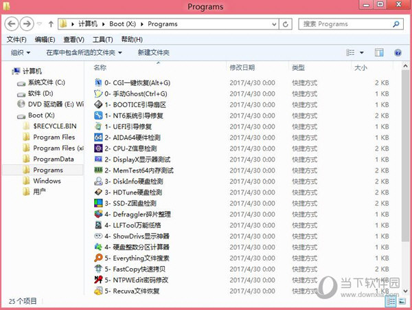Open the view options dropdown arrow

pyautogui.click(x=362, y=53)
